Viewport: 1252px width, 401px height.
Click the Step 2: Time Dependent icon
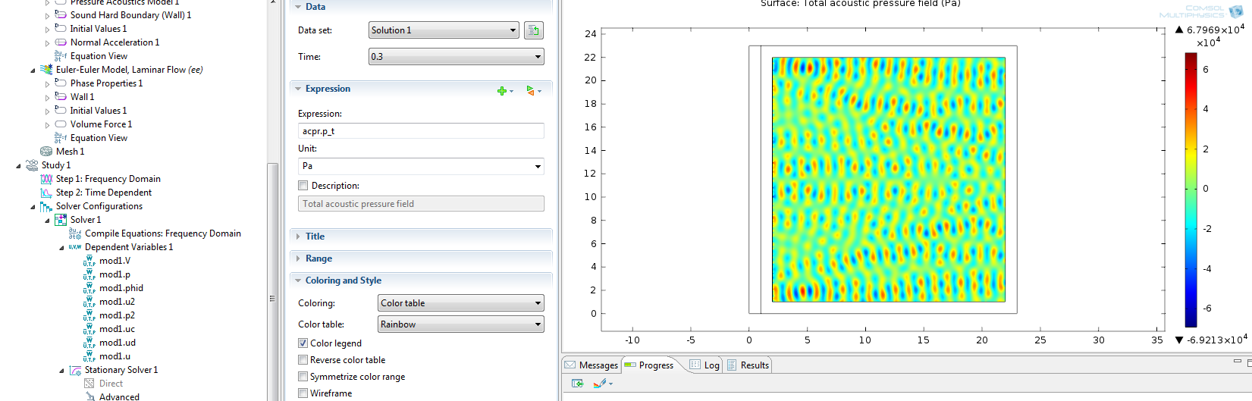coord(46,193)
